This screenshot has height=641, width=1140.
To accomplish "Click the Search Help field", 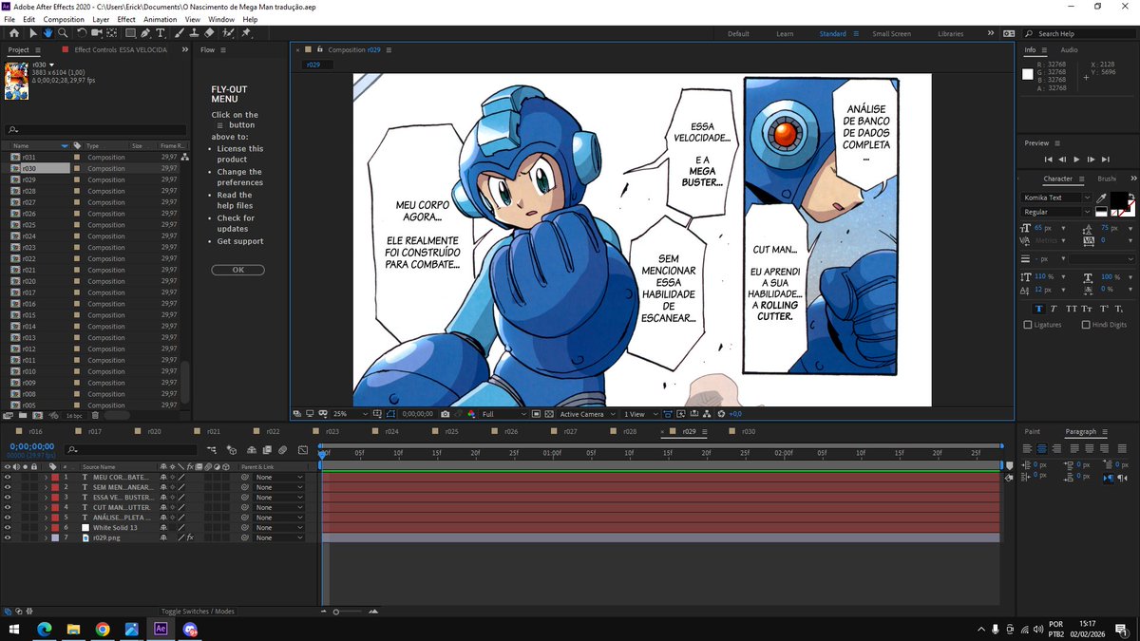I will (1080, 33).
